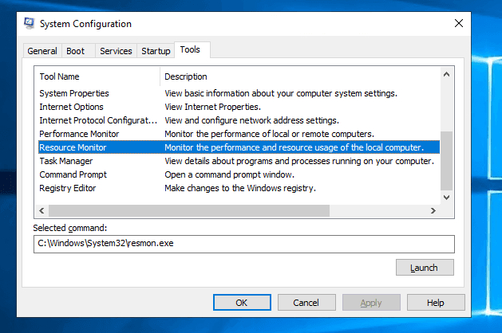Click the Cancel button

click(x=306, y=303)
